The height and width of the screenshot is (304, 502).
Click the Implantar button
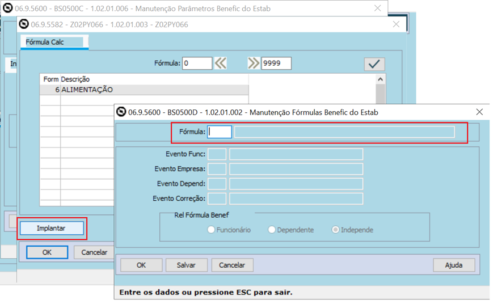(52, 228)
